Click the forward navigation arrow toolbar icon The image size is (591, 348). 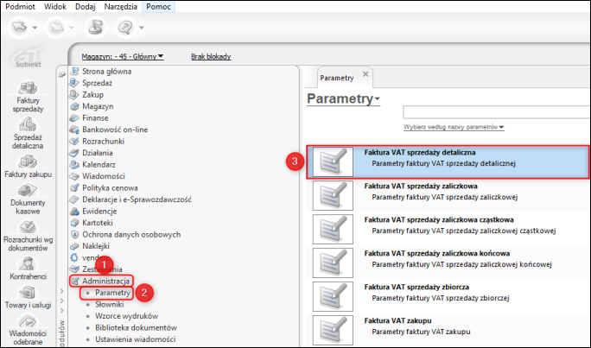pyautogui.click(x=56, y=27)
